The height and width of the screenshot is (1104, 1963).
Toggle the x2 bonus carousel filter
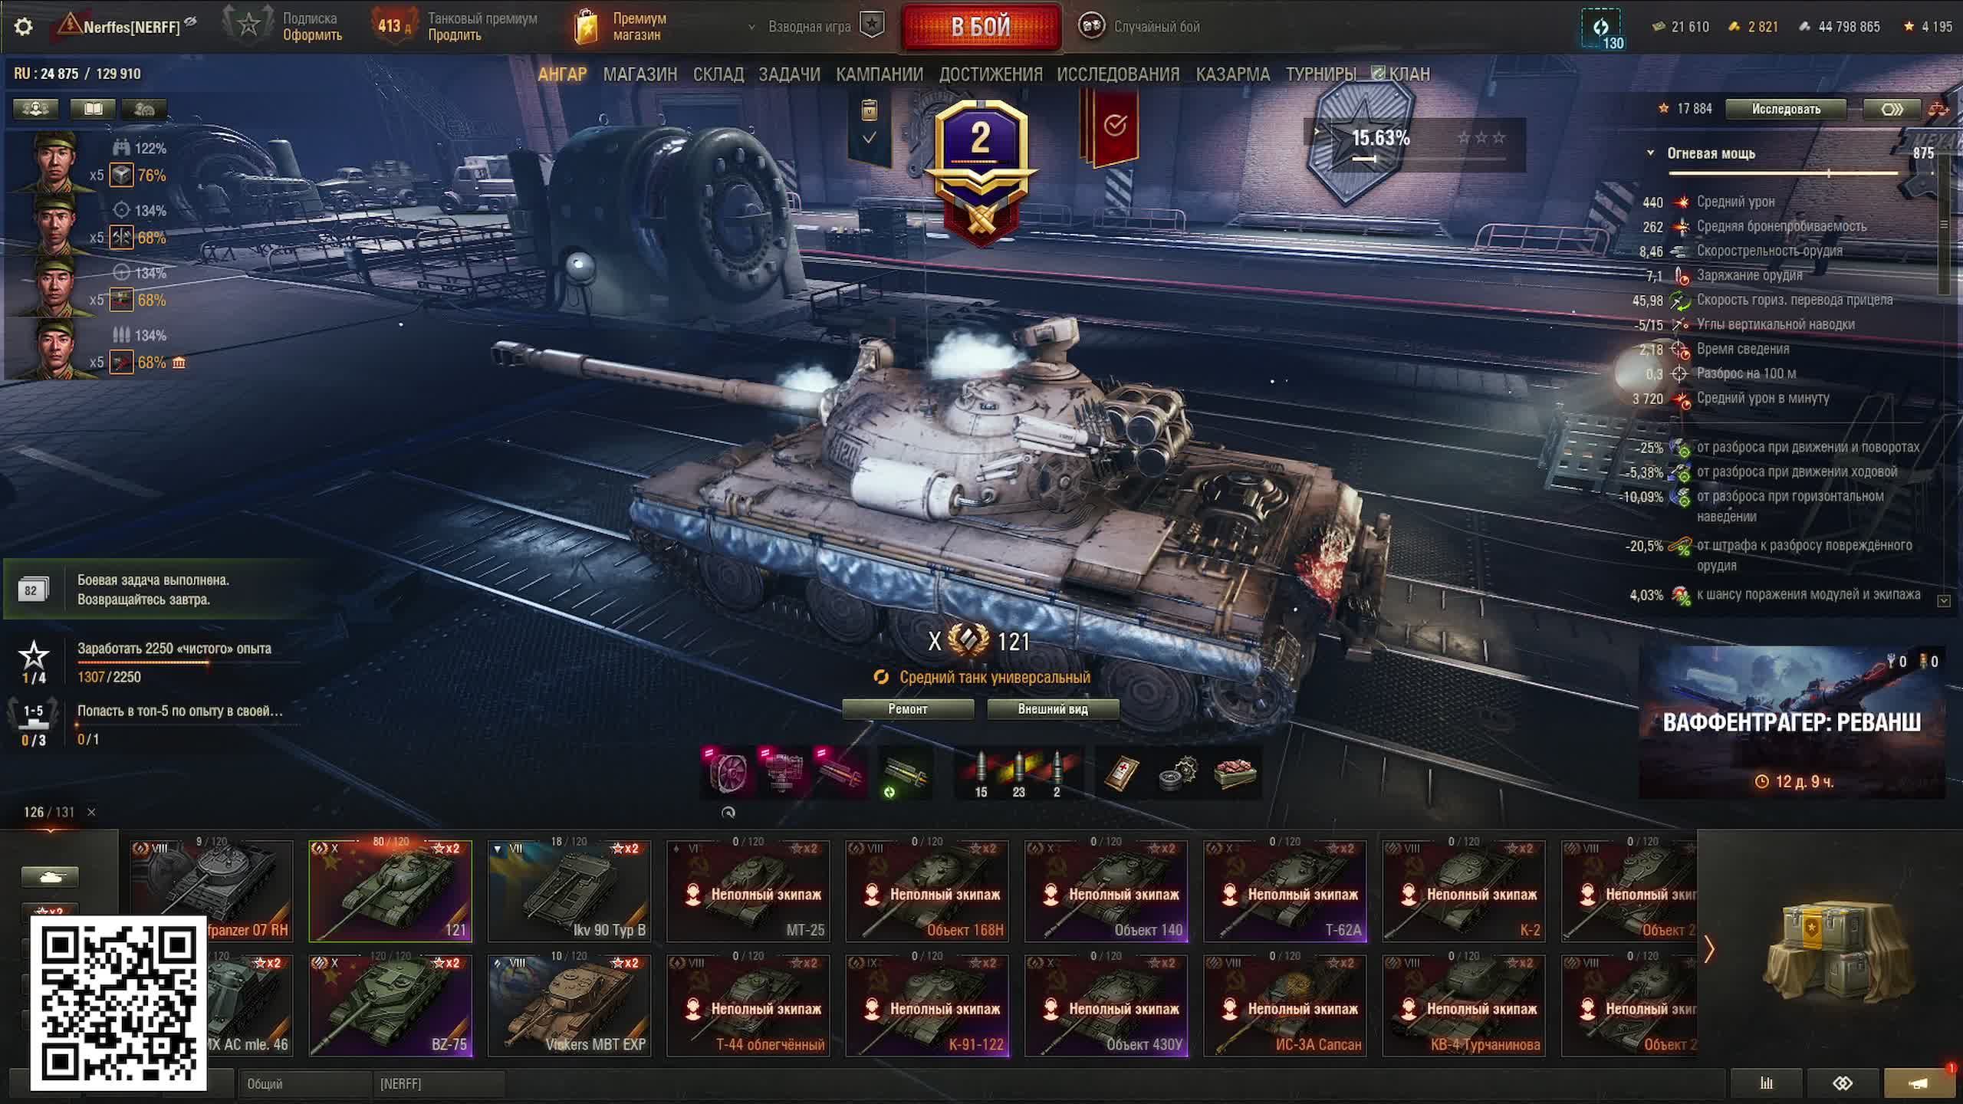tap(50, 911)
